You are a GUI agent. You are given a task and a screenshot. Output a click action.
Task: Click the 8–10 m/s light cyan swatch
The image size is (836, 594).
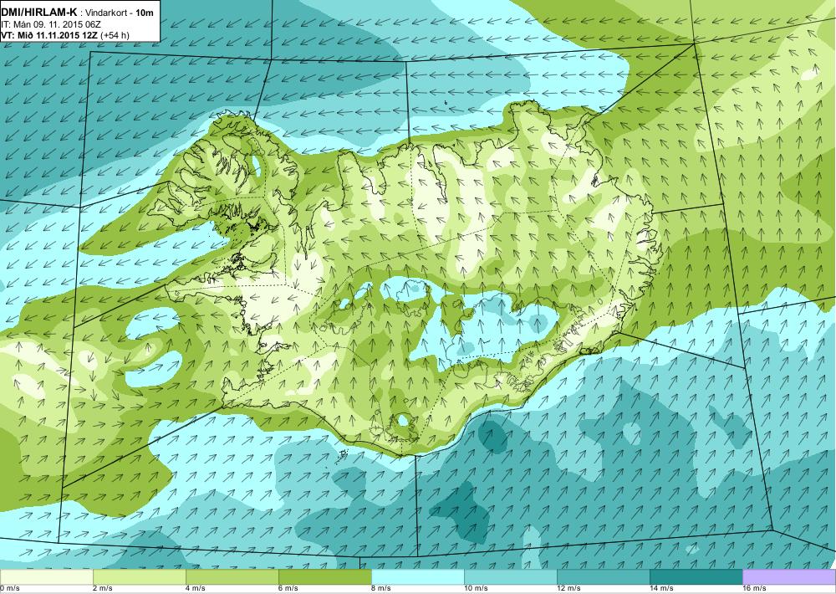pos(417,576)
